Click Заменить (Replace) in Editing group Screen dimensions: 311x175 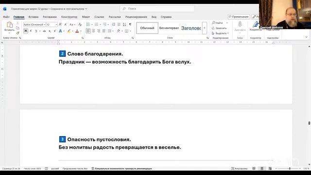tap(219, 28)
